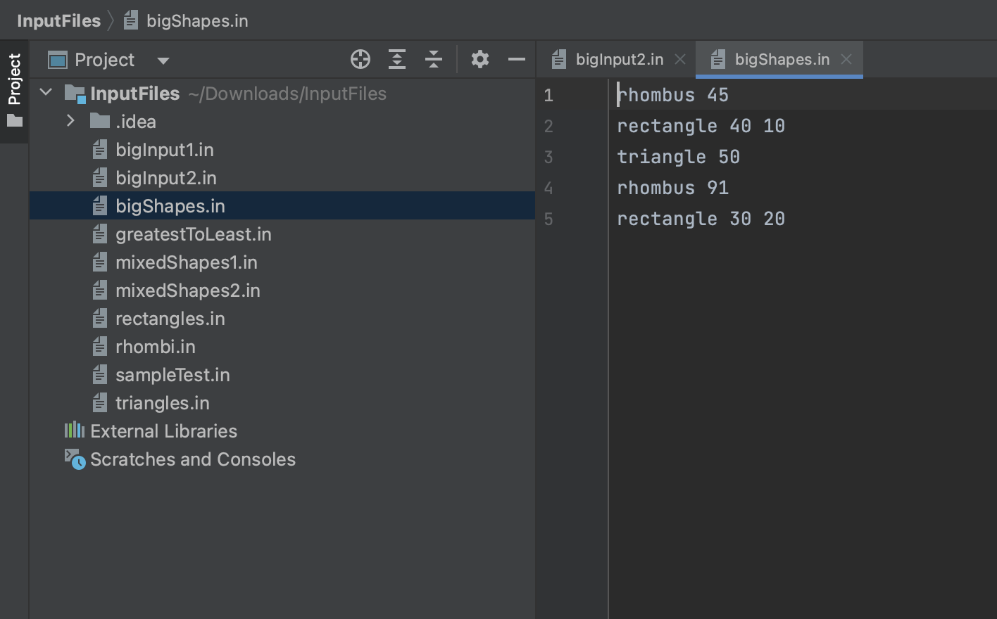Viewport: 997px width, 619px height.
Task: Click line number 3 in the gutter
Action: tap(548, 157)
